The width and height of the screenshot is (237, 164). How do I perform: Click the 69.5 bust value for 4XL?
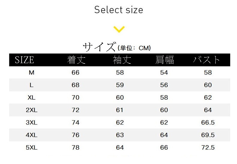(208, 135)
